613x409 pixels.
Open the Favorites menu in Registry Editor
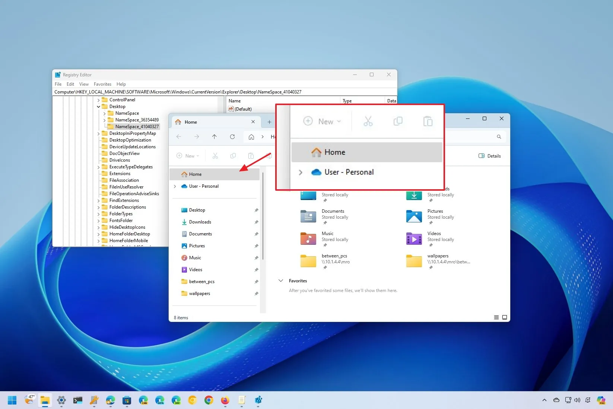point(102,84)
